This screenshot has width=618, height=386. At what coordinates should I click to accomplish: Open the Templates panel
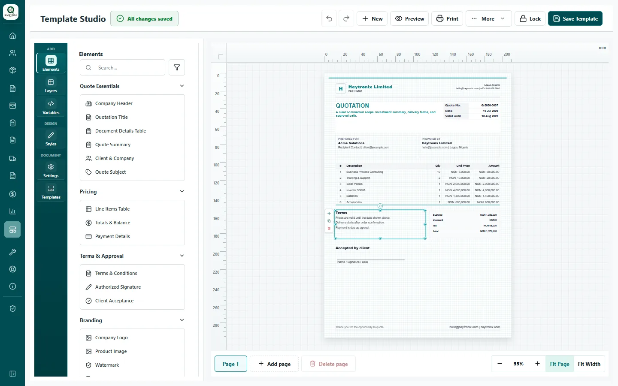(x=51, y=192)
